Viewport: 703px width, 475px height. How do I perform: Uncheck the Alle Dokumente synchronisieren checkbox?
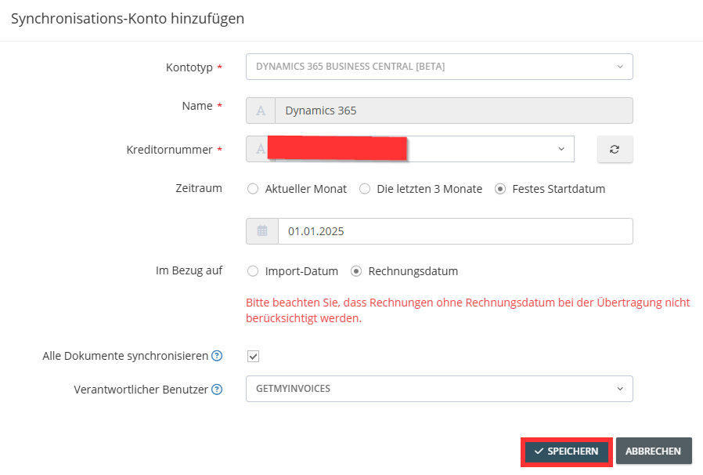click(254, 357)
